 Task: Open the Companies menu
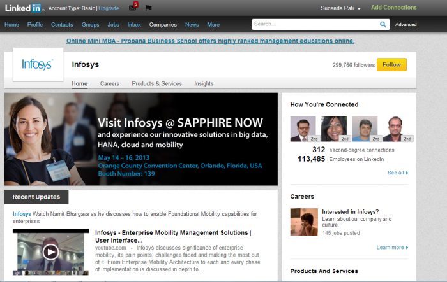163,25
